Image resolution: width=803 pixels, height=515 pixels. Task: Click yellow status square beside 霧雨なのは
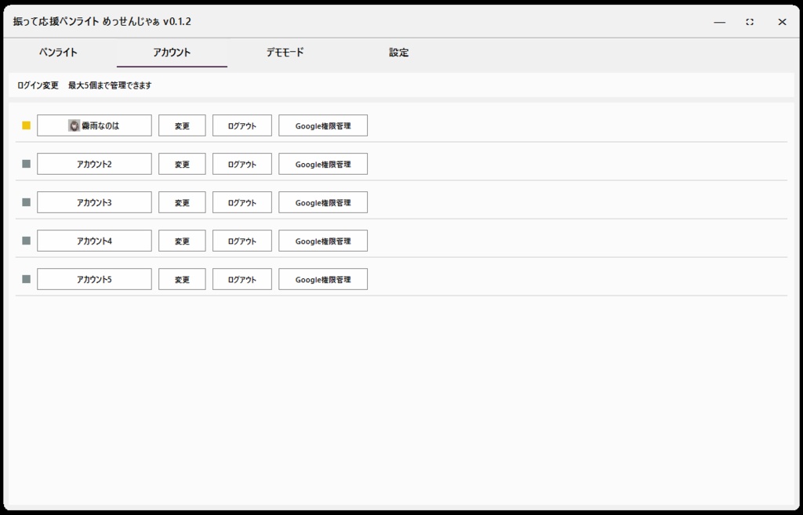point(26,125)
